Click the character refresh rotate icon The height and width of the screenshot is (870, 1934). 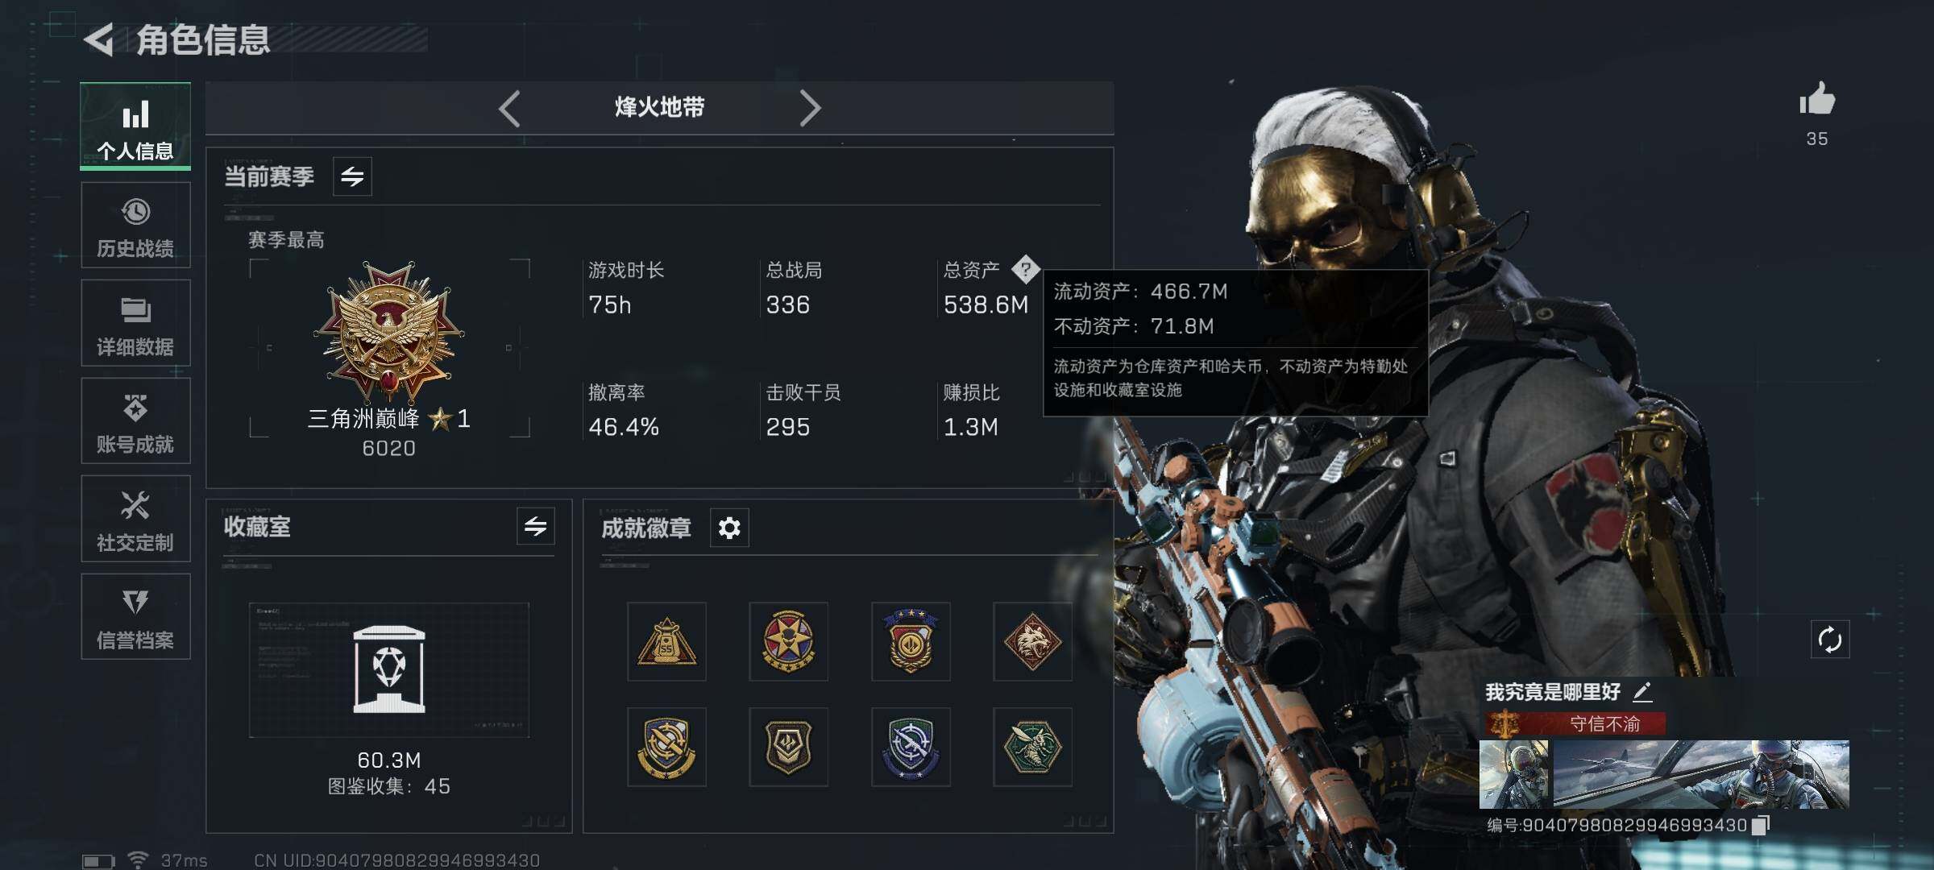pos(1829,640)
